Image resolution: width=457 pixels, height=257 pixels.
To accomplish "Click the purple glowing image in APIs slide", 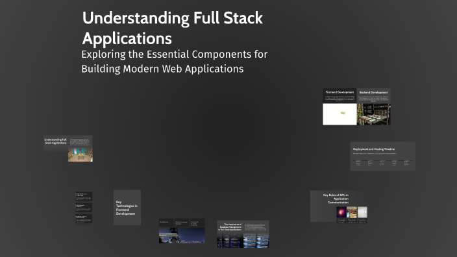I will pyautogui.click(x=341, y=212).
